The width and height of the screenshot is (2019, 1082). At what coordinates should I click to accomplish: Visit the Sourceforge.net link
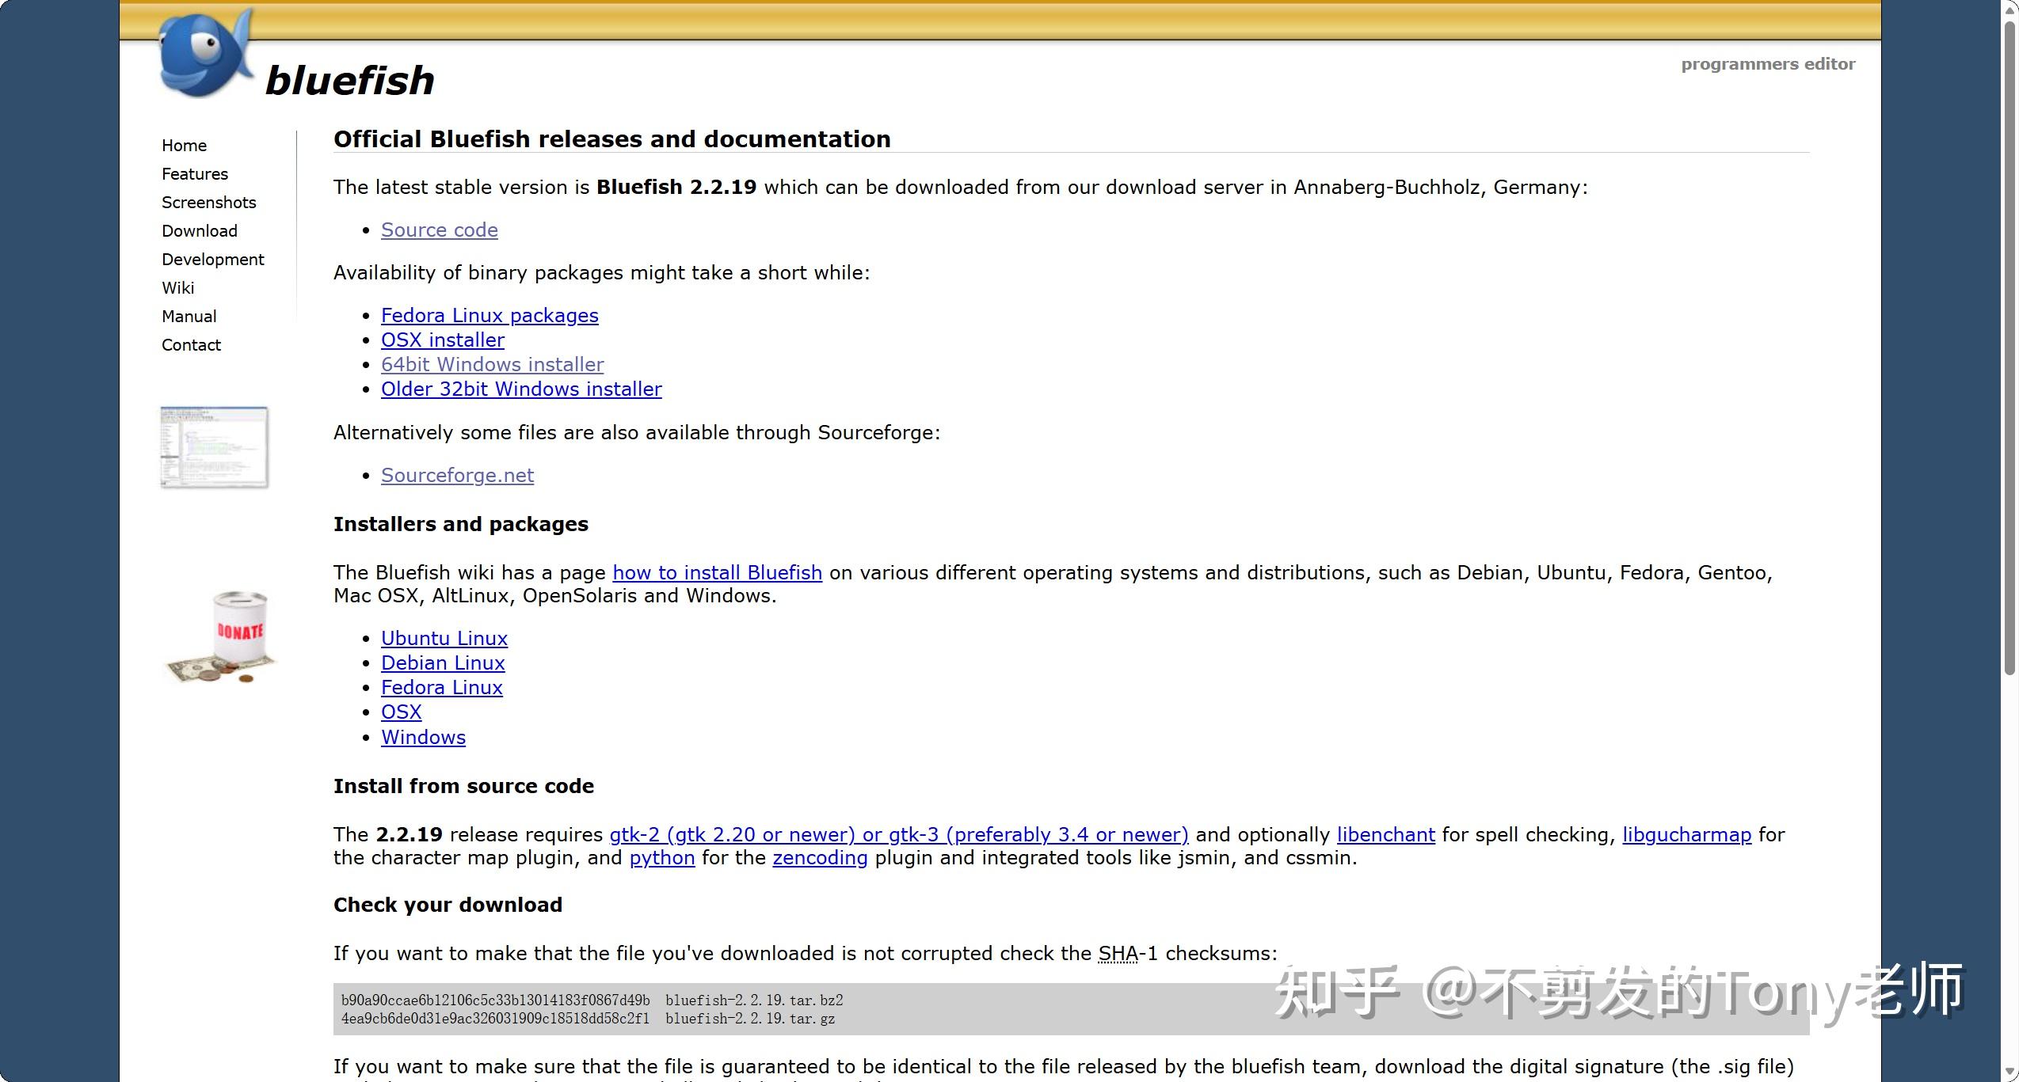pos(458,476)
